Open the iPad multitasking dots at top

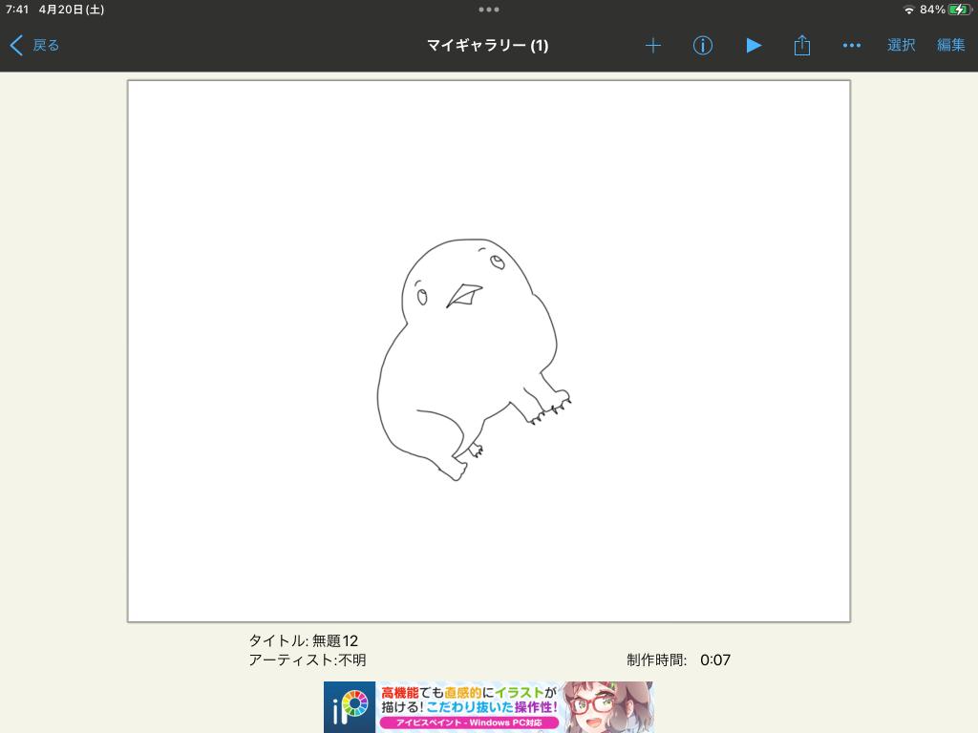click(x=488, y=10)
